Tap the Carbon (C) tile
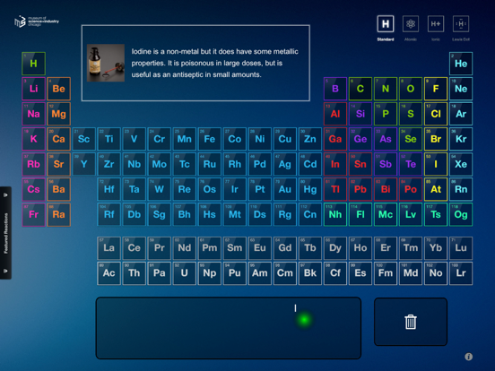This screenshot has width=495, height=371. [360, 89]
